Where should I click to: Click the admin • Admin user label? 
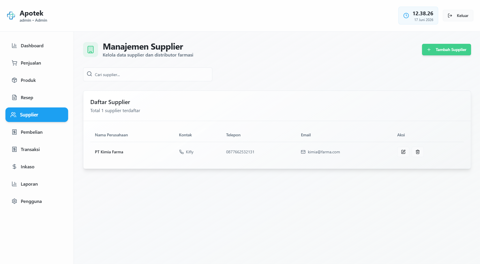point(33,20)
